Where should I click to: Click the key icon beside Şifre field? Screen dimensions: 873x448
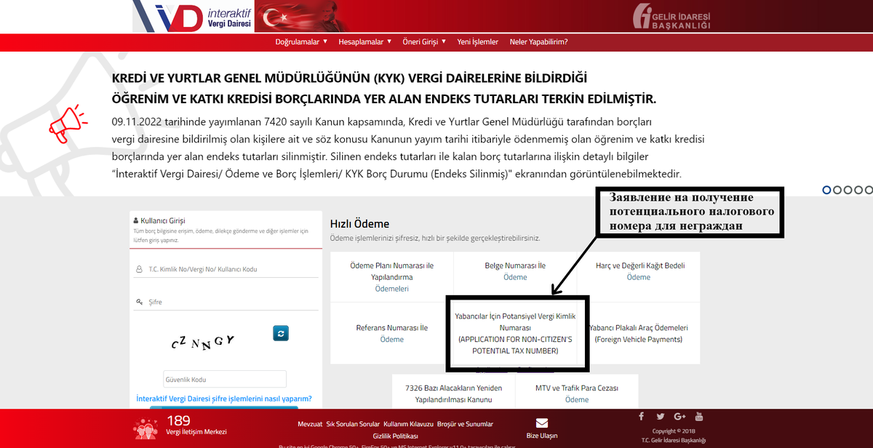pyautogui.click(x=138, y=301)
